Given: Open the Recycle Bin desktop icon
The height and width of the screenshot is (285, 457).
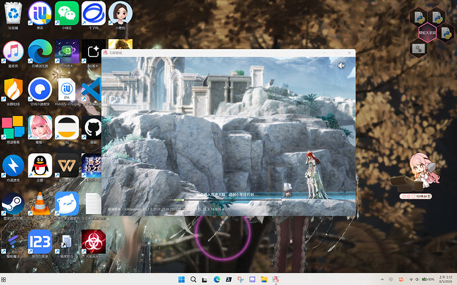Looking at the screenshot, I should 13,13.
